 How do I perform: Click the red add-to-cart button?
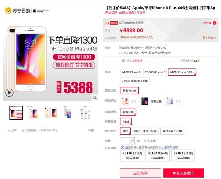tap(183, 173)
